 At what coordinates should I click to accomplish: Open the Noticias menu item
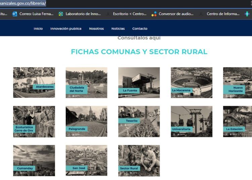(x=118, y=29)
